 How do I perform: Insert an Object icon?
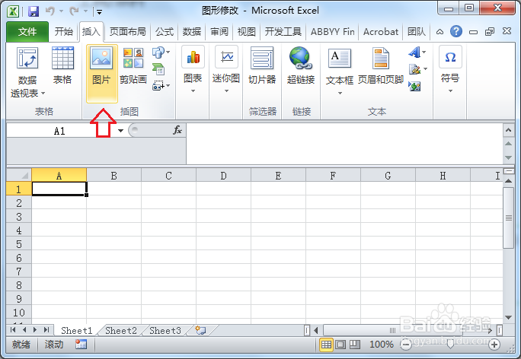[x=414, y=86]
